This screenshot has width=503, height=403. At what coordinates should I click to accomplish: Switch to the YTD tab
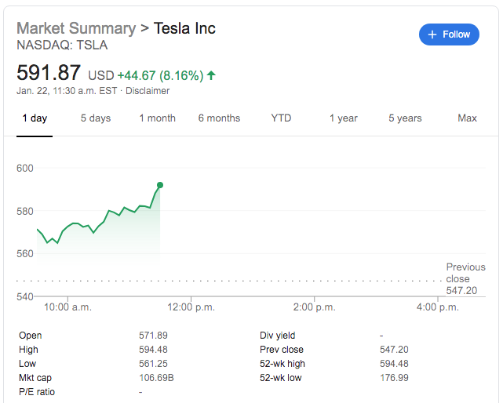281,118
